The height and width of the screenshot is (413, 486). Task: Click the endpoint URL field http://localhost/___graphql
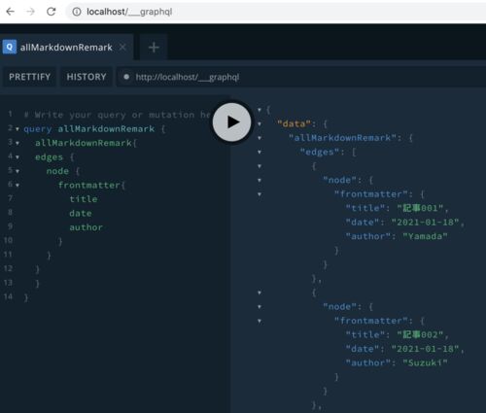(188, 77)
